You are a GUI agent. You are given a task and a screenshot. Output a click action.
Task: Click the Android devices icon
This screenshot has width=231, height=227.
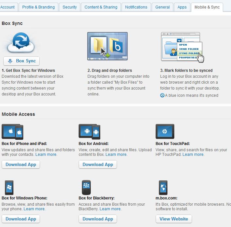(x=89, y=132)
